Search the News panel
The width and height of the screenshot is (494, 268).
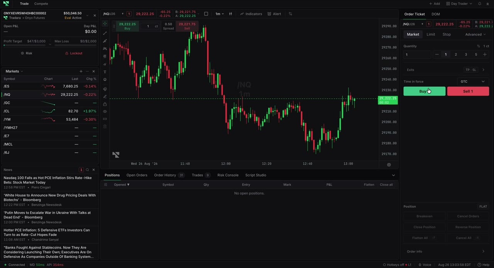pyautogui.click(x=87, y=170)
